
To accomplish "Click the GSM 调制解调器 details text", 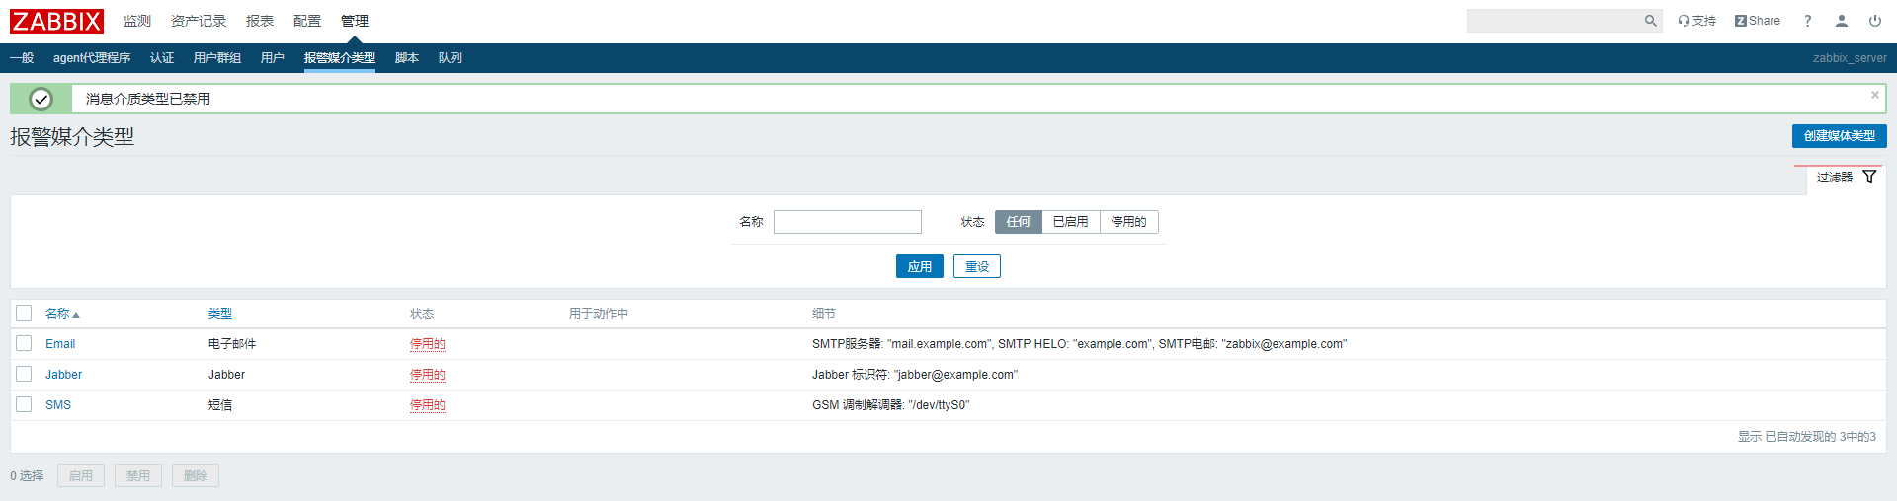I will pos(891,405).
